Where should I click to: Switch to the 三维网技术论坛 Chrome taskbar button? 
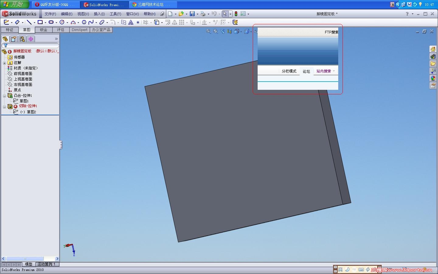click(153, 5)
